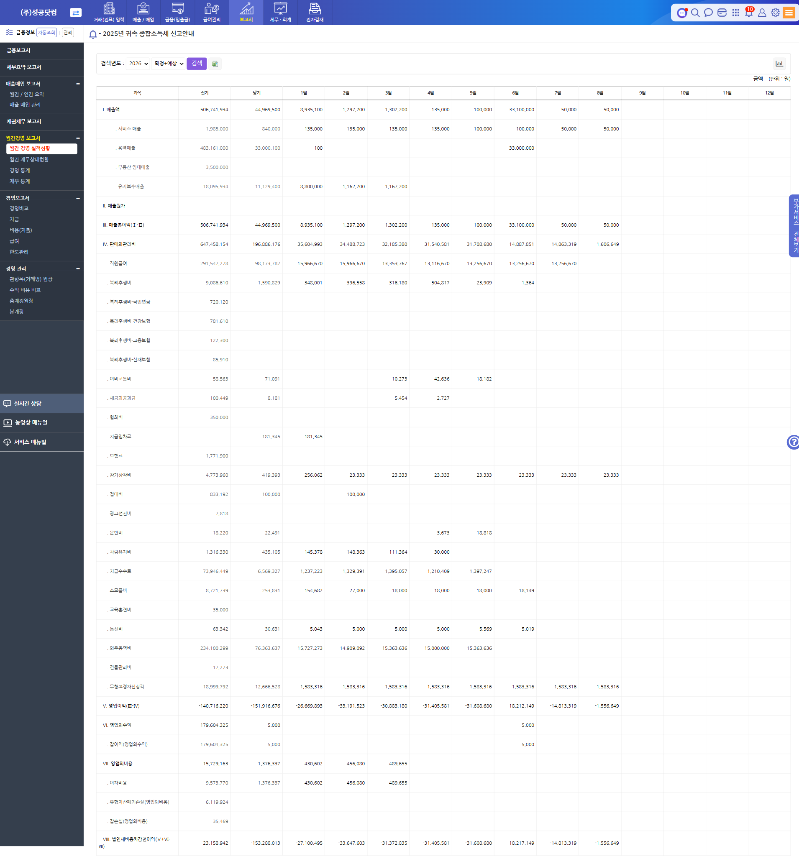This screenshot has height=864, width=799.
Task: Click the notice bell icon
Action: (92, 34)
